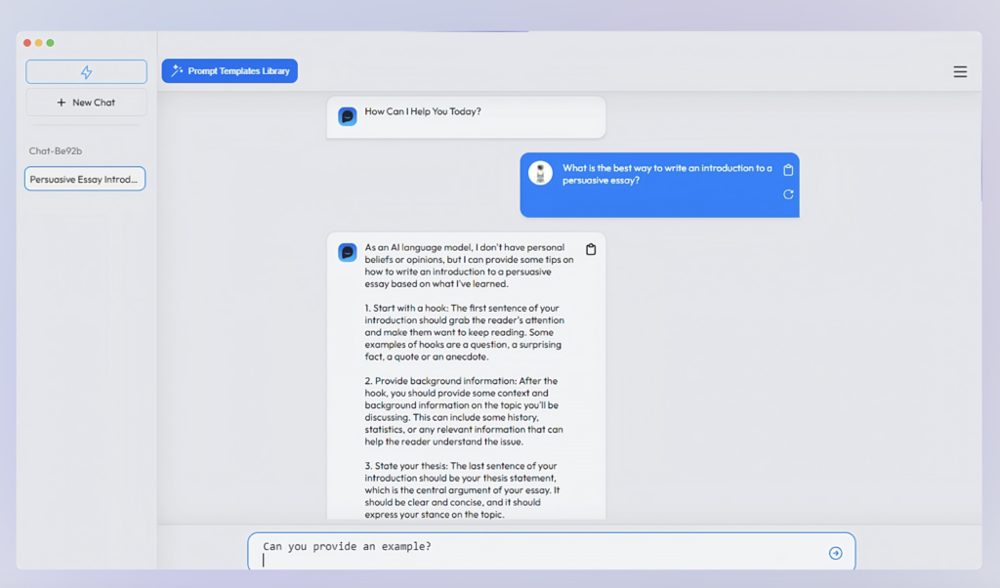The height and width of the screenshot is (588, 1000).
Task: Start a New Chat
Action: pyautogui.click(x=86, y=103)
